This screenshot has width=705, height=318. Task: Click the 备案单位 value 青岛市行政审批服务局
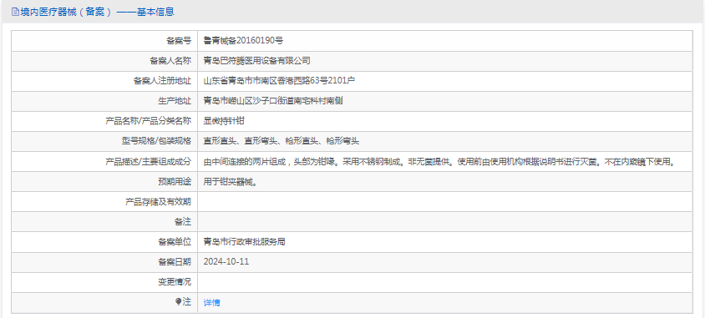click(244, 242)
